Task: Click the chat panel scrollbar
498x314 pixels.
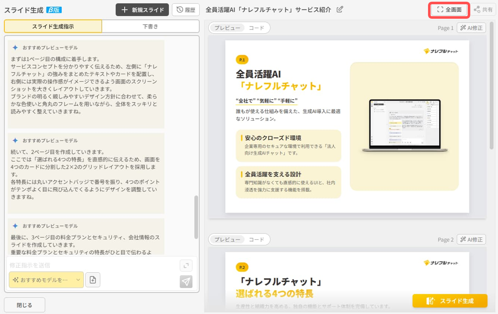Action: [196, 217]
